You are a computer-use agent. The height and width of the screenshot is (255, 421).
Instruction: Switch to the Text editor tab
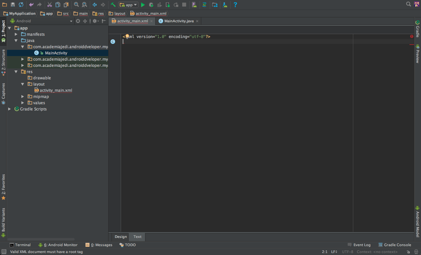tap(137, 237)
